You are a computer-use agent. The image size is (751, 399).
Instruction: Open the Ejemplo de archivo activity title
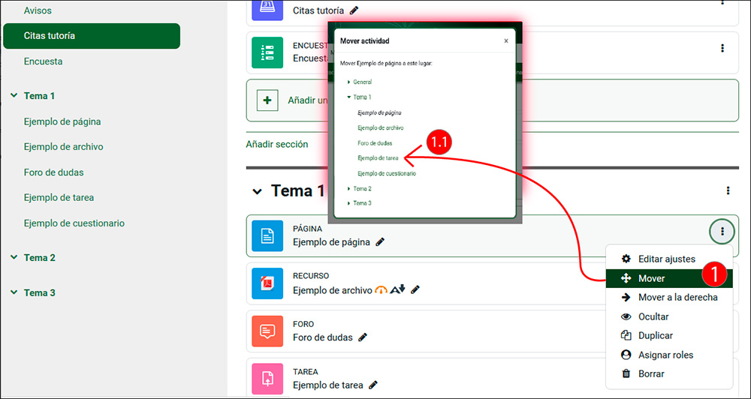coord(333,290)
